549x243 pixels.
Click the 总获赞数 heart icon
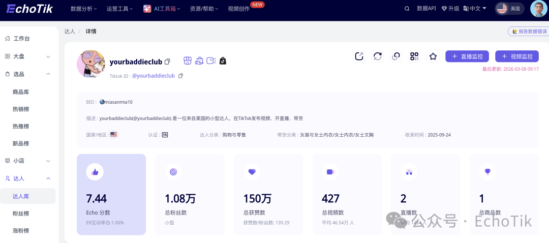point(252,171)
